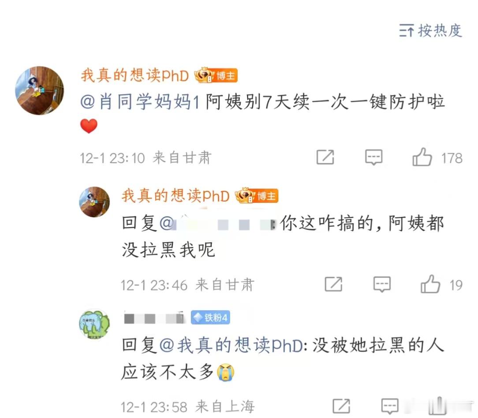Tap the 博主 badge on top comment
Viewport: 478px width, 418px height.
tap(216, 75)
